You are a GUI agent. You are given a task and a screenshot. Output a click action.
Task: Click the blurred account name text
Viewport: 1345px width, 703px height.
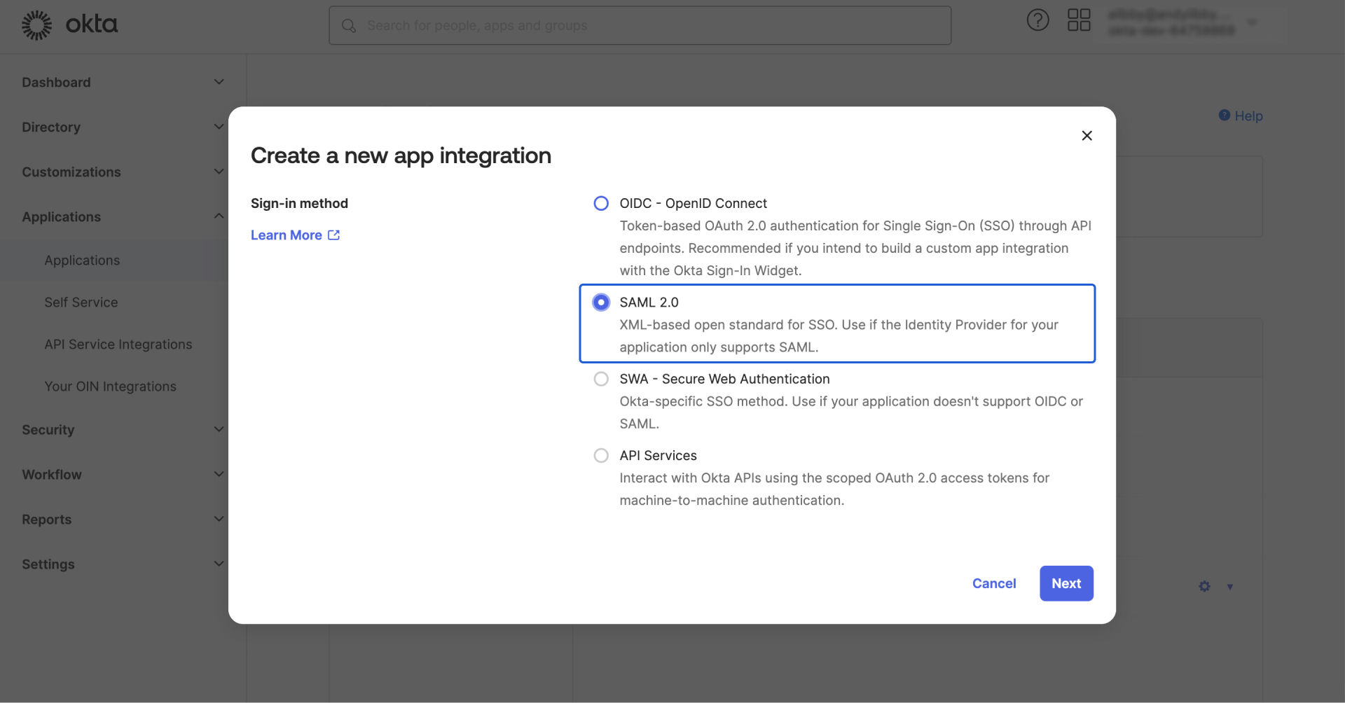pyautogui.click(x=1171, y=22)
